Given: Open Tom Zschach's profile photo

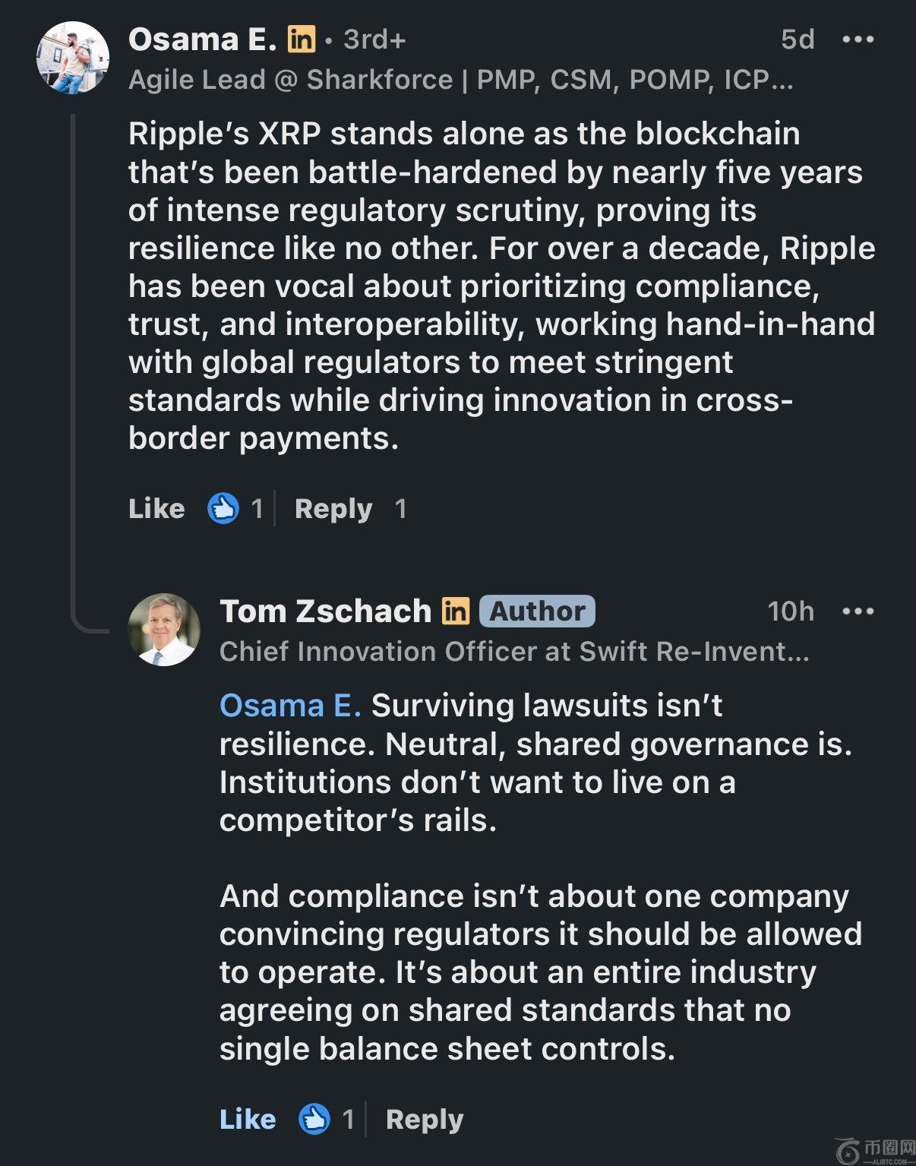Looking at the screenshot, I should coord(164,630).
